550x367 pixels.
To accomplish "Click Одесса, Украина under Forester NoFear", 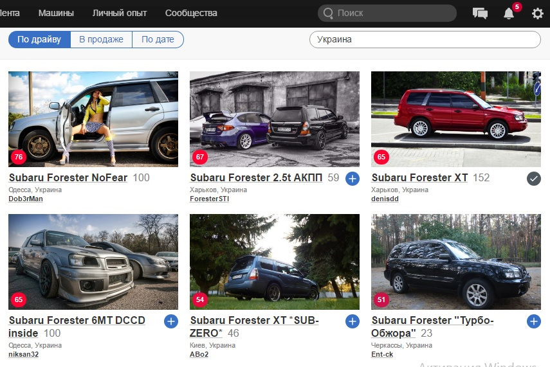I will point(35,190).
